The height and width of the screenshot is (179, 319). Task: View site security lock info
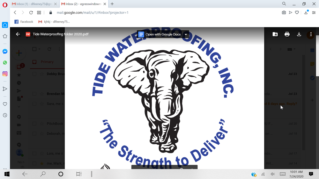[51, 12]
